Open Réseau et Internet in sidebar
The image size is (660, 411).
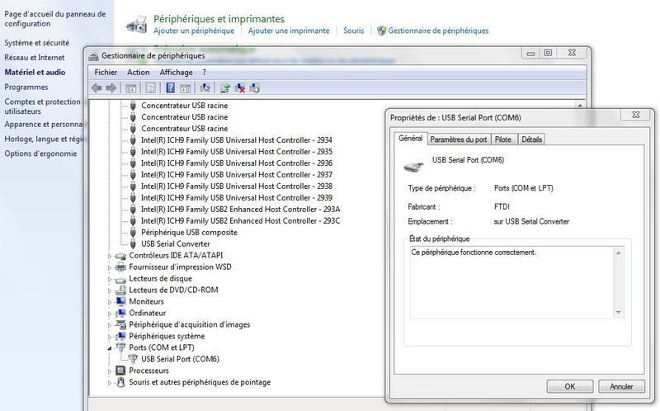pos(35,57)
